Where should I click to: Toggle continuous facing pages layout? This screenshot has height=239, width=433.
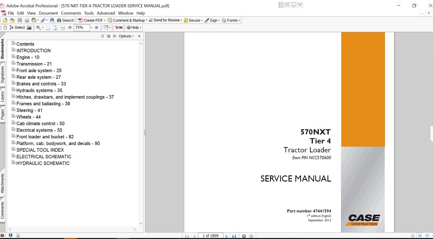(x=427, y=235)
